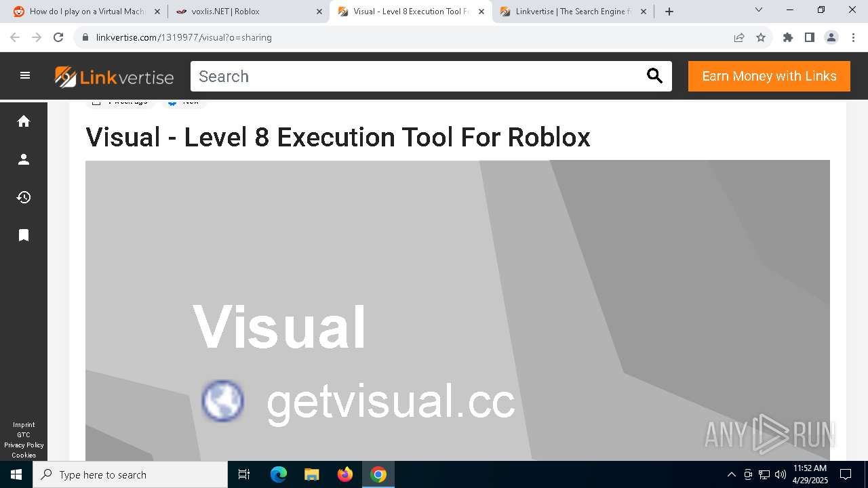
Task: Close the Linkvertise Search Engine tab
Action: (x=644, y=12)
